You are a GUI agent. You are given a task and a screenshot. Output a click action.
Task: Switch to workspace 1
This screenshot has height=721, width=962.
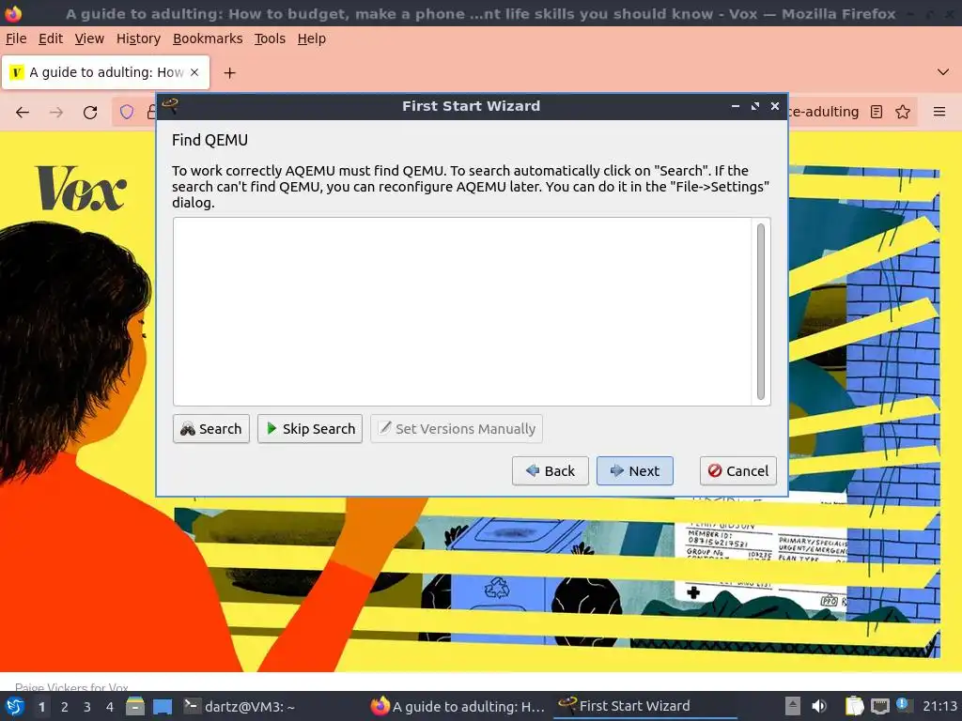point(41,707)
